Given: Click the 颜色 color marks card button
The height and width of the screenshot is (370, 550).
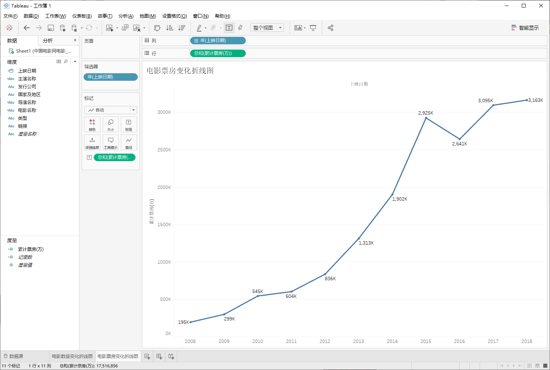Looking at the screenshot, I should 92,124.
